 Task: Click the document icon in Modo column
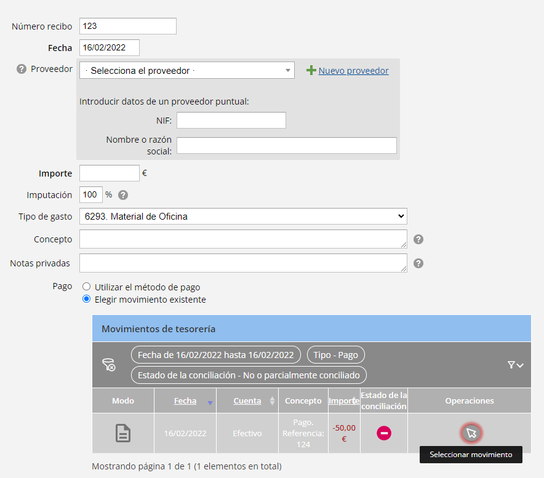pos(123,433)
